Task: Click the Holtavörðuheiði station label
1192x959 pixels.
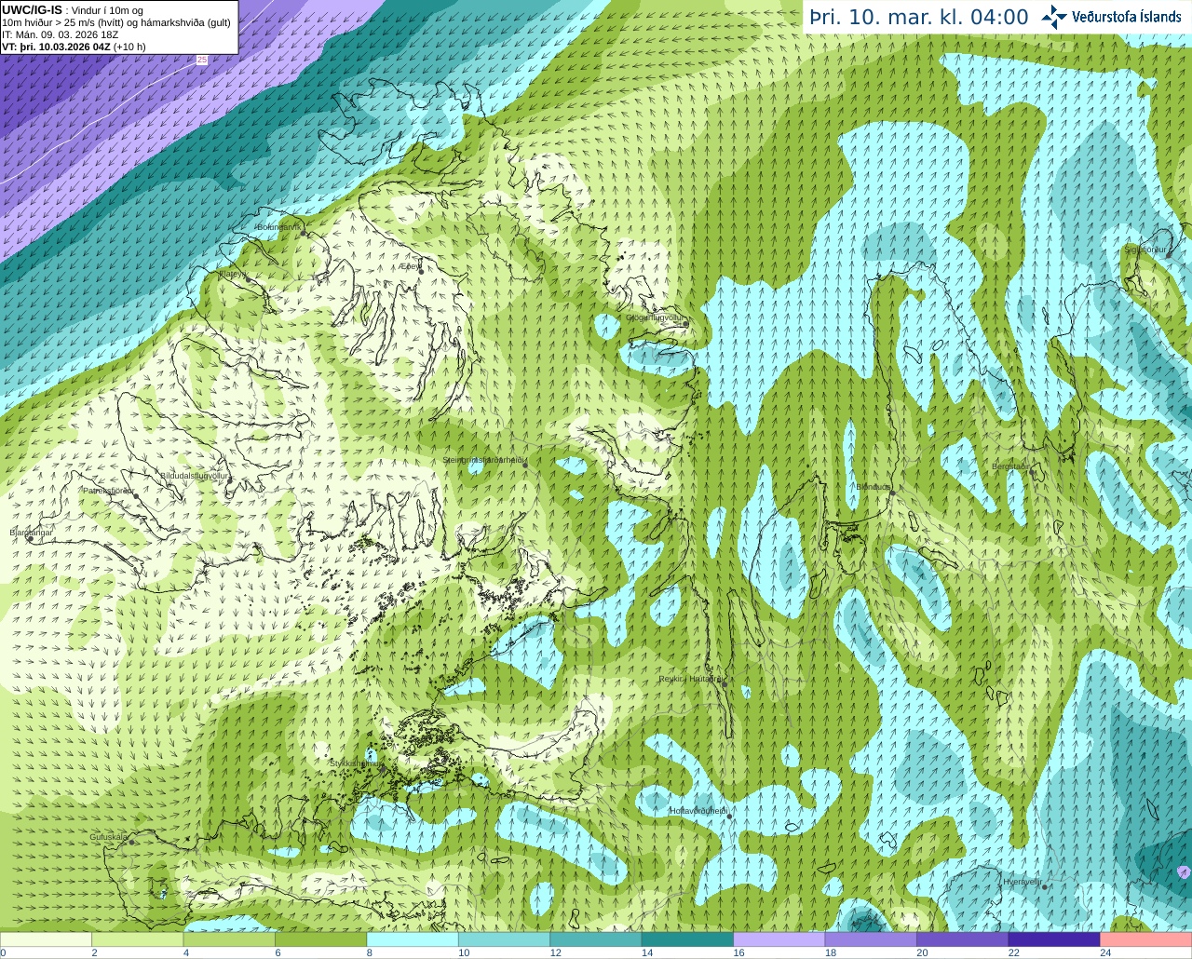Action: coord(698,811)
